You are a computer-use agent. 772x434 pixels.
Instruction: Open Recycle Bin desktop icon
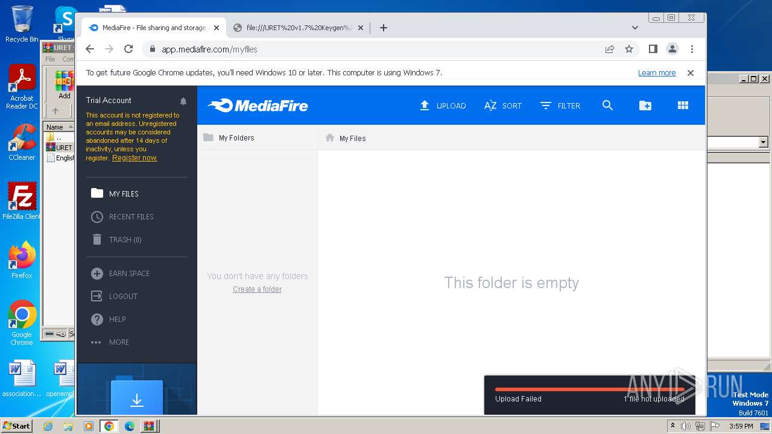coord(22,25)
